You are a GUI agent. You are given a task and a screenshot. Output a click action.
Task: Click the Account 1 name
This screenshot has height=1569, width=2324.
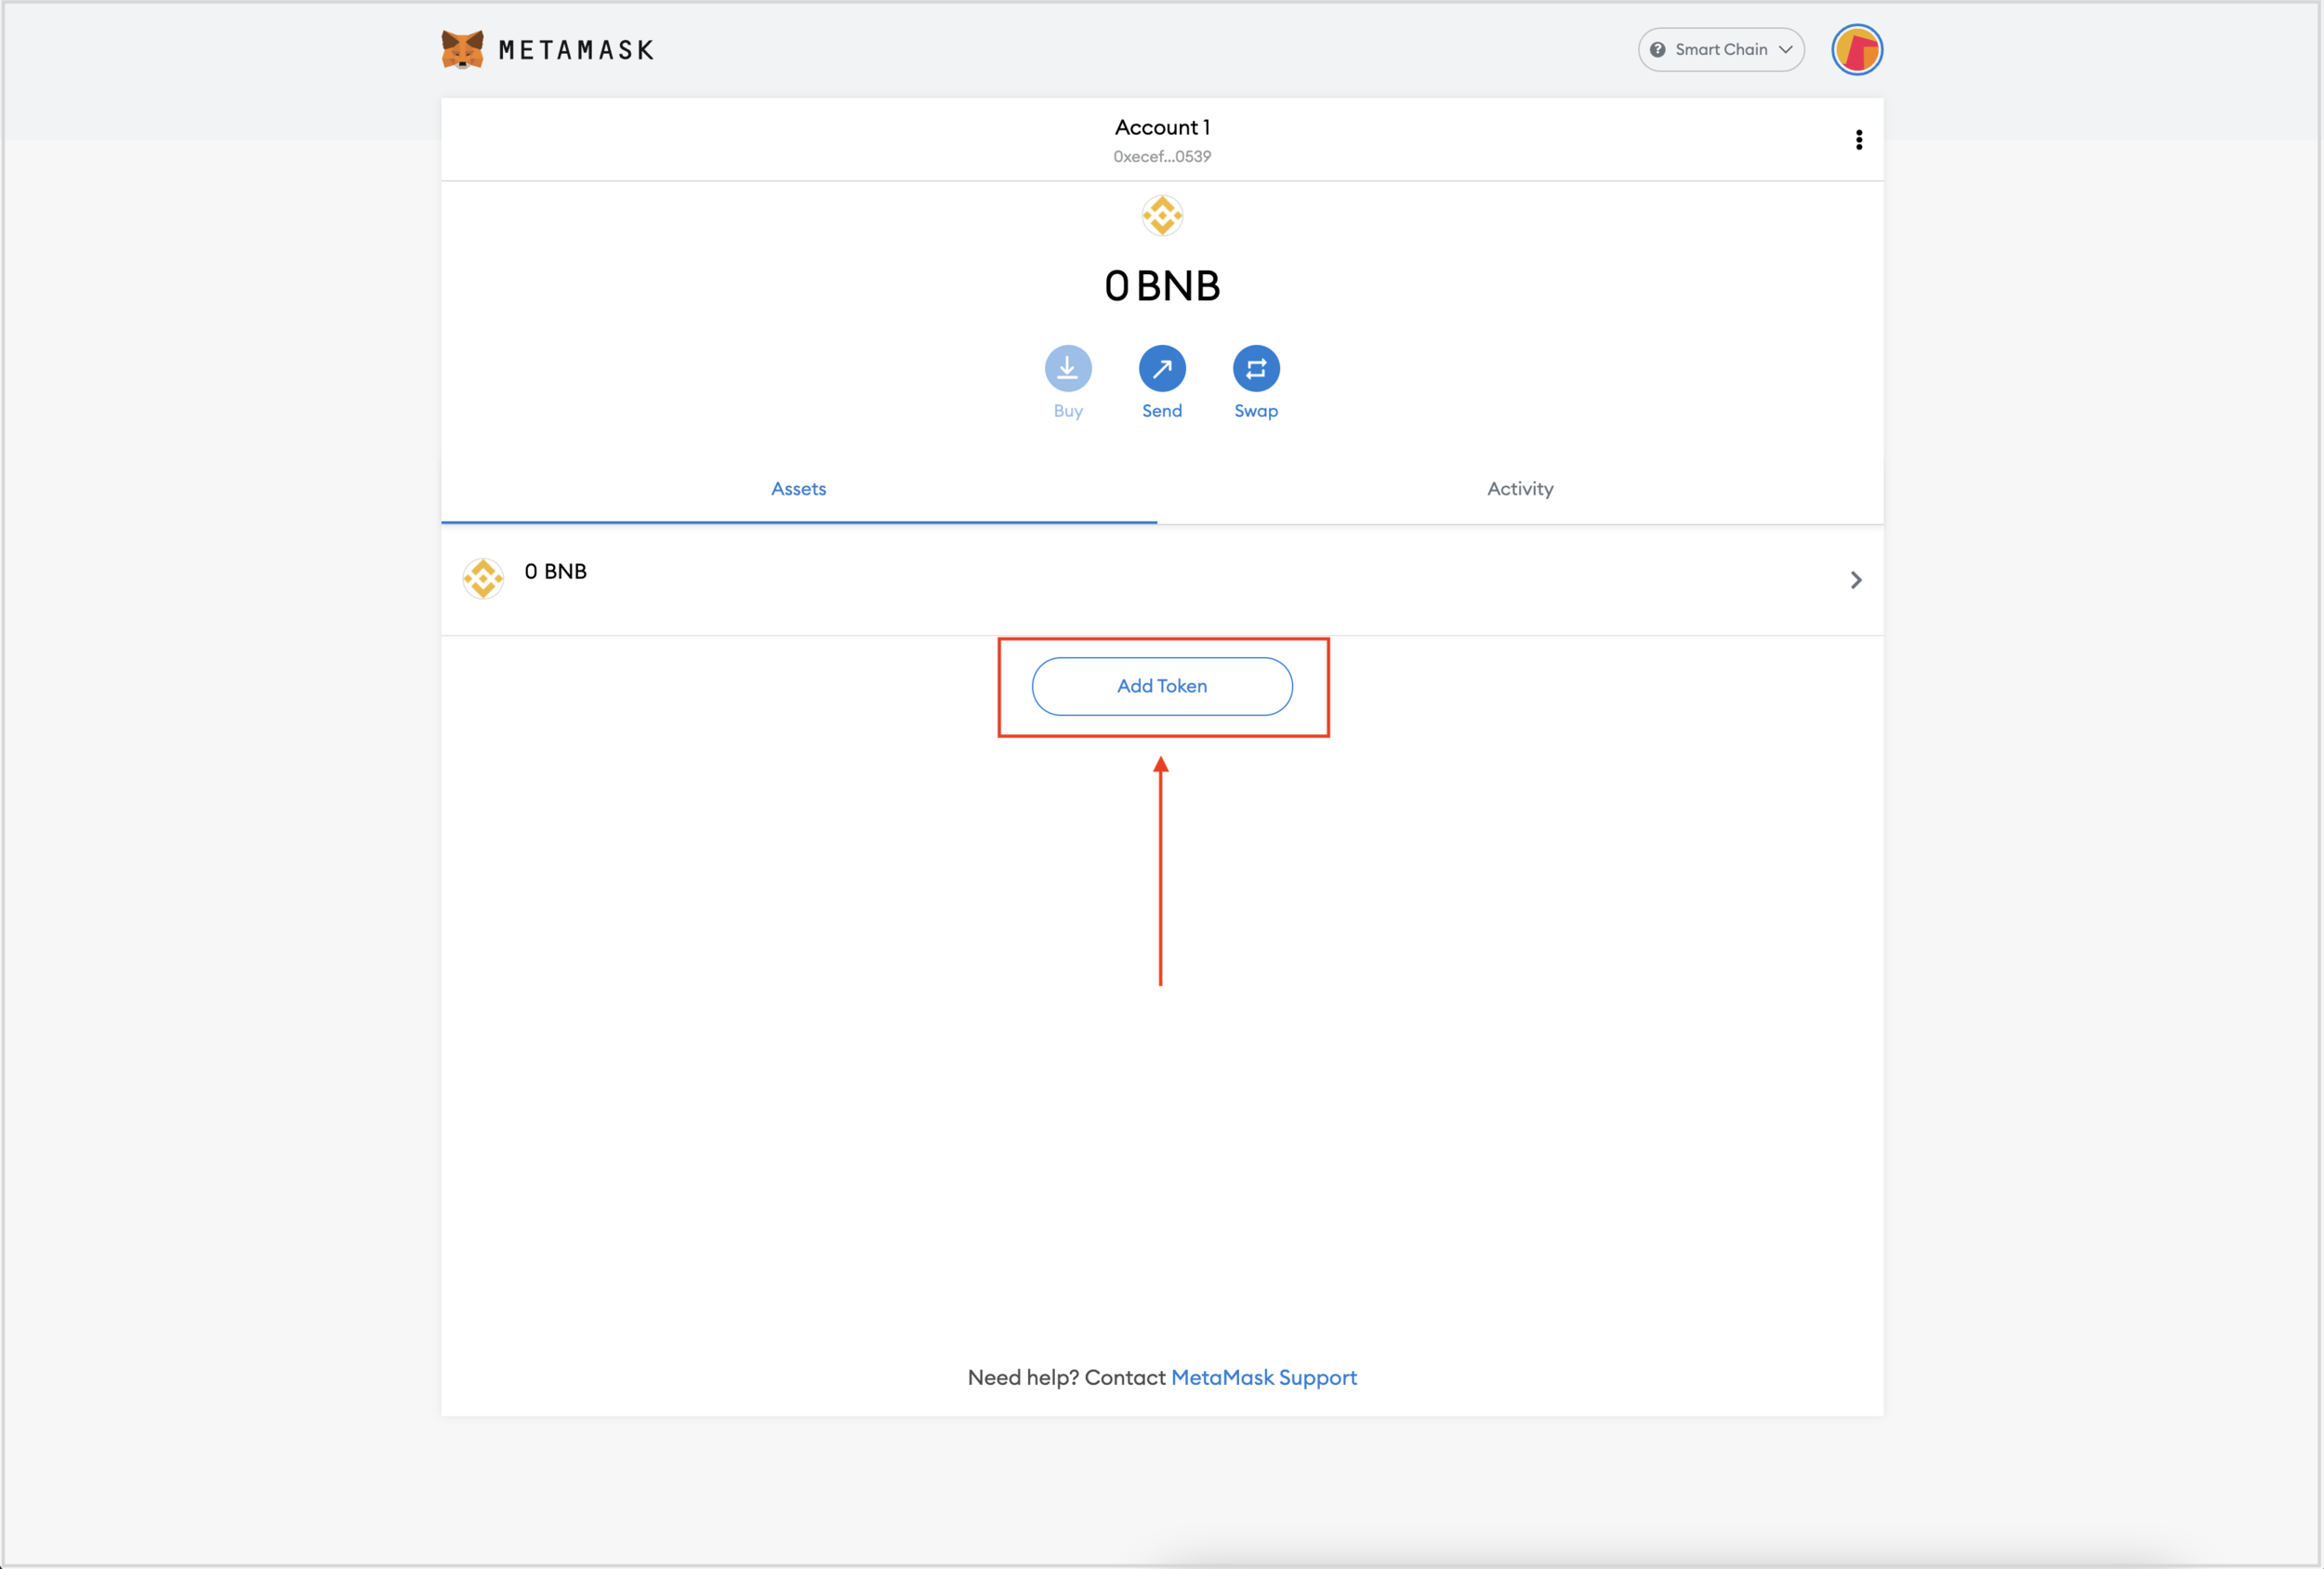1162,127
